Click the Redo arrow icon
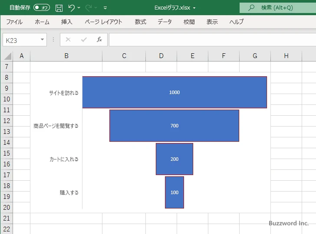 (x=89, y=8)
